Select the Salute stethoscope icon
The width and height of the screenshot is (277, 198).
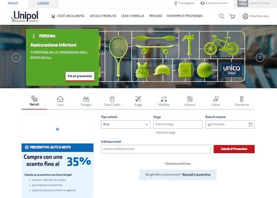pos(216,99)
